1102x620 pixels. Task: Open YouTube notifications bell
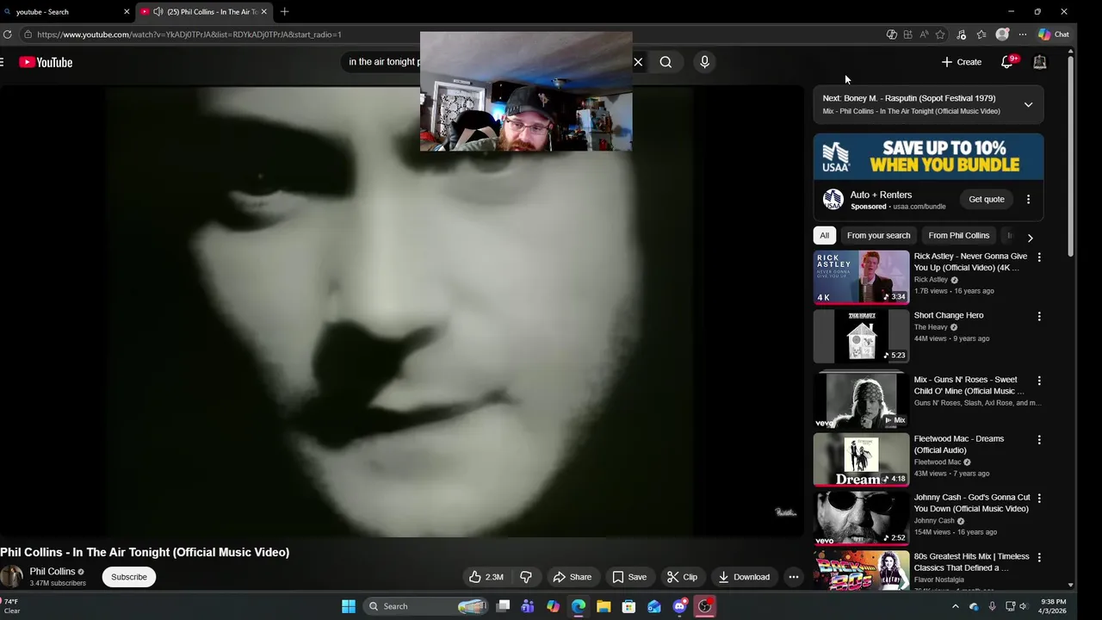coord(1007,62)
